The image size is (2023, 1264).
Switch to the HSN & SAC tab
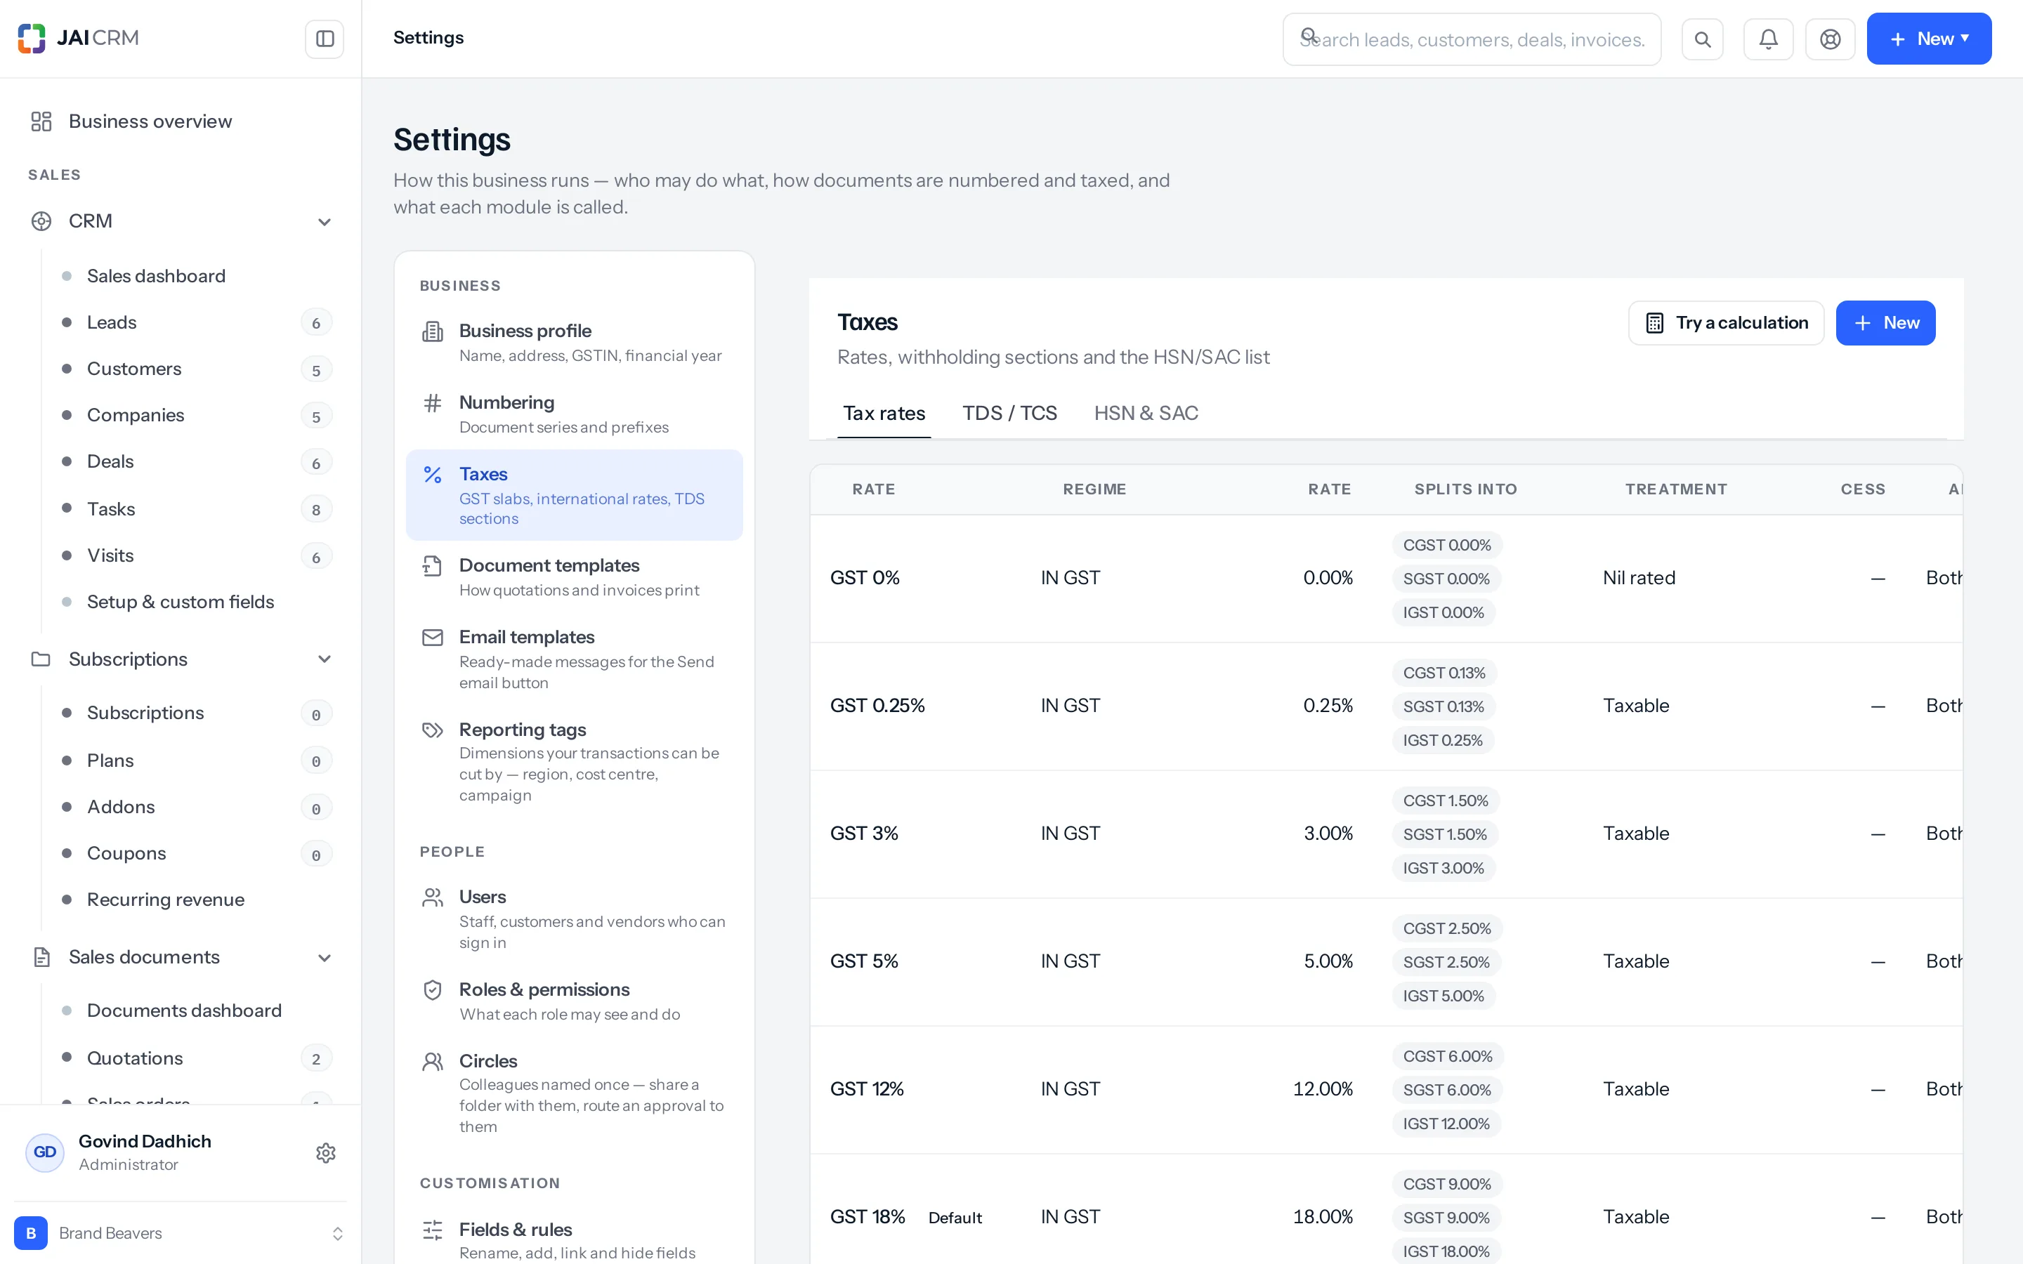(x=1145, y=413)
